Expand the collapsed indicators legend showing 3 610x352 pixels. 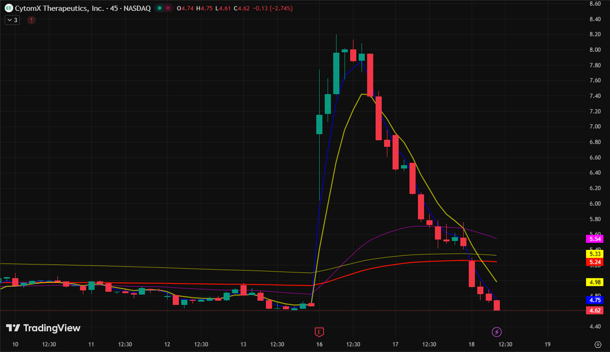(x=12, y=20)
